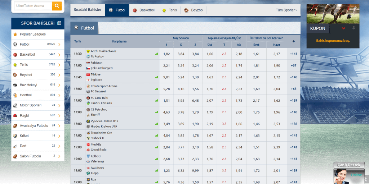This screenshot has height=184, width=369.
Task: Open calendar icon in Spor Bahisleri header
Action: click(59, 23)
